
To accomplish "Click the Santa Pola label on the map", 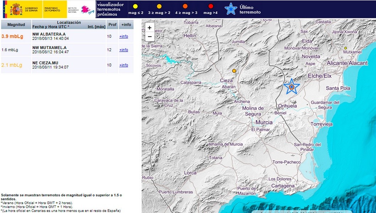I will click(338, 88).
